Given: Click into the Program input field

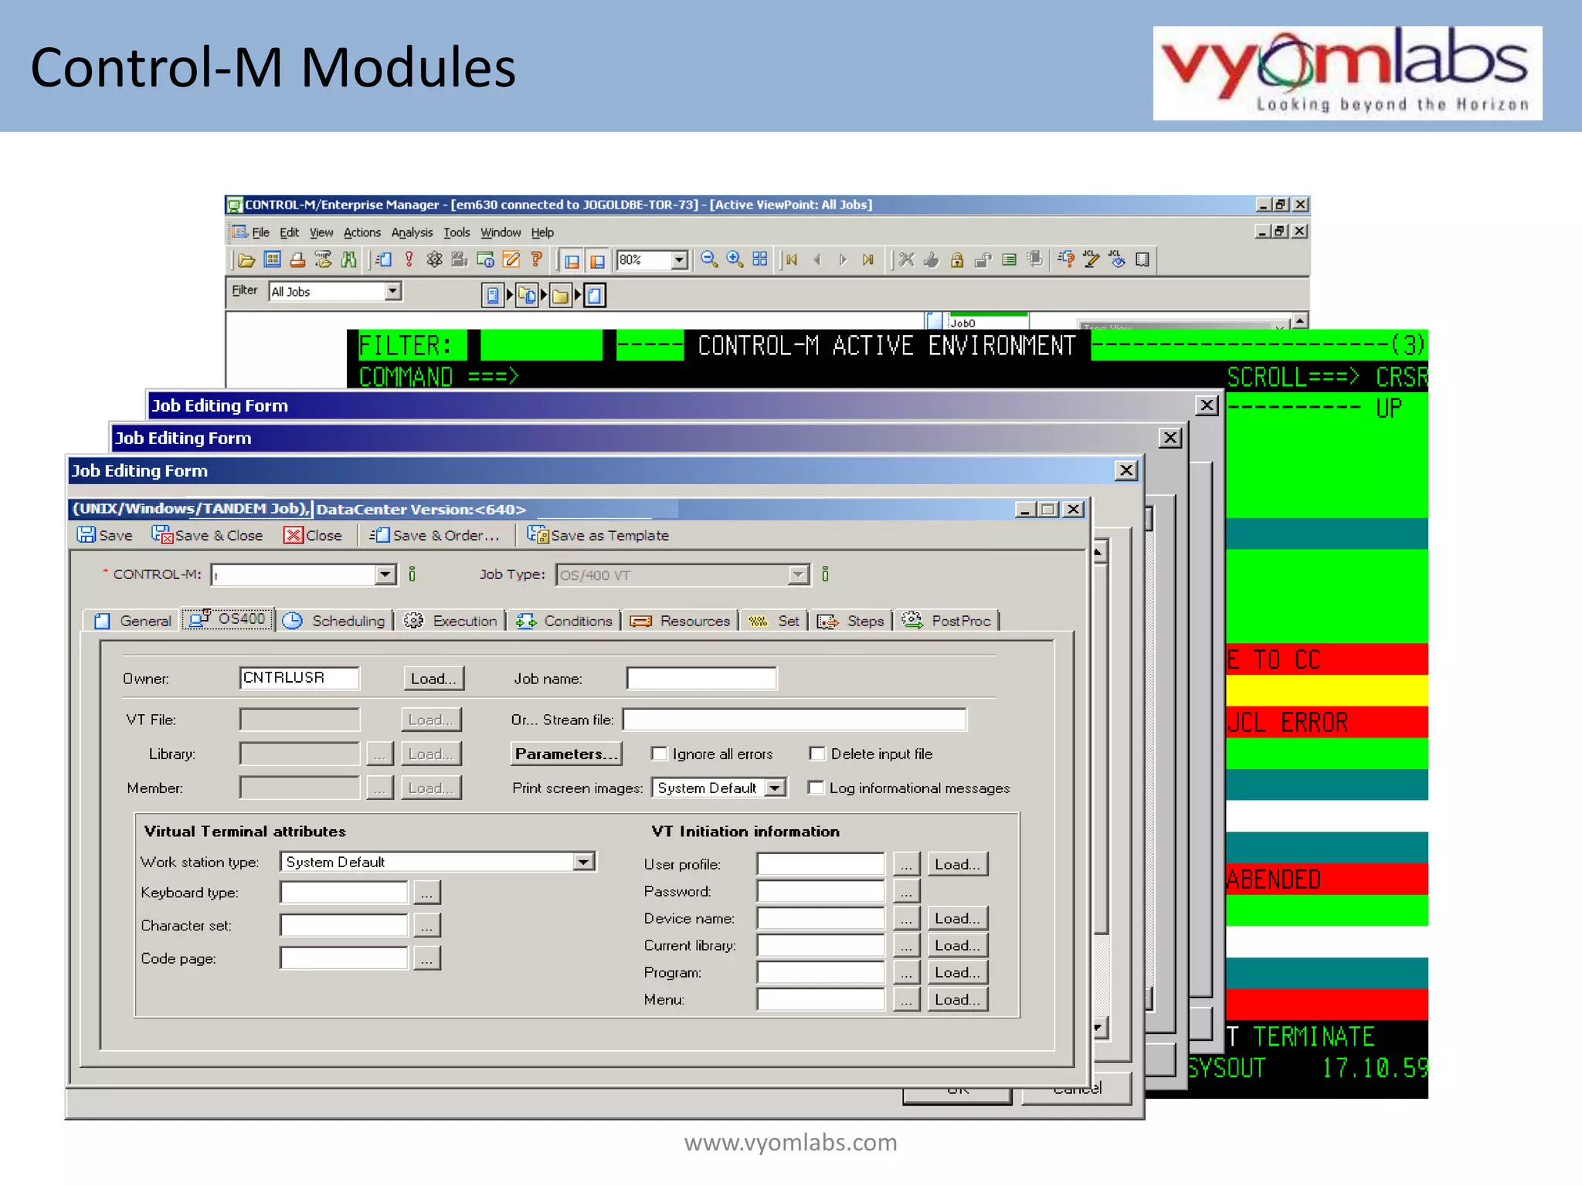Looking at the screenshot, I should coord(820,972).
